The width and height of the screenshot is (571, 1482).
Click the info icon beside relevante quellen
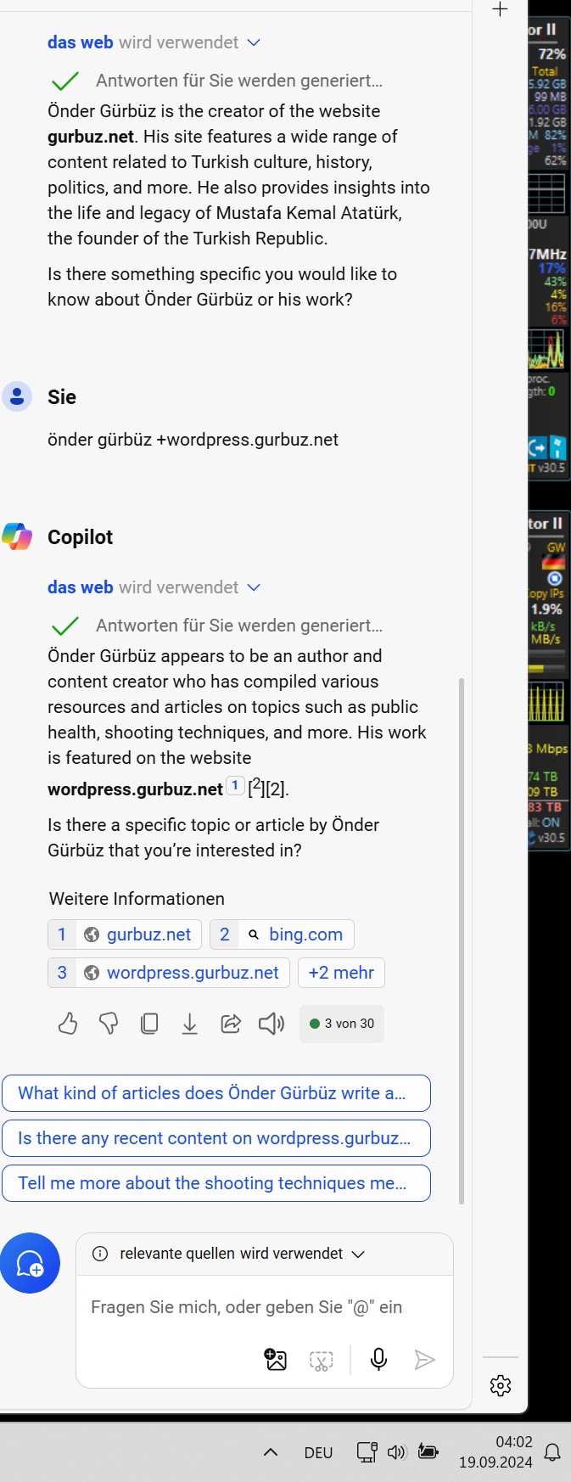(100, 1254)
